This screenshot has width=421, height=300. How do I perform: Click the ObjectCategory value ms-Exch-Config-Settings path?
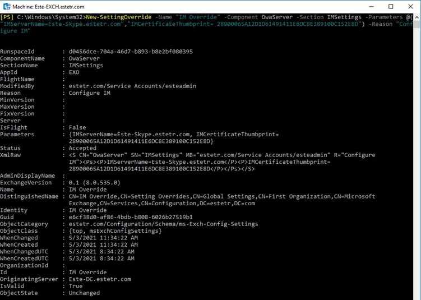164,224
